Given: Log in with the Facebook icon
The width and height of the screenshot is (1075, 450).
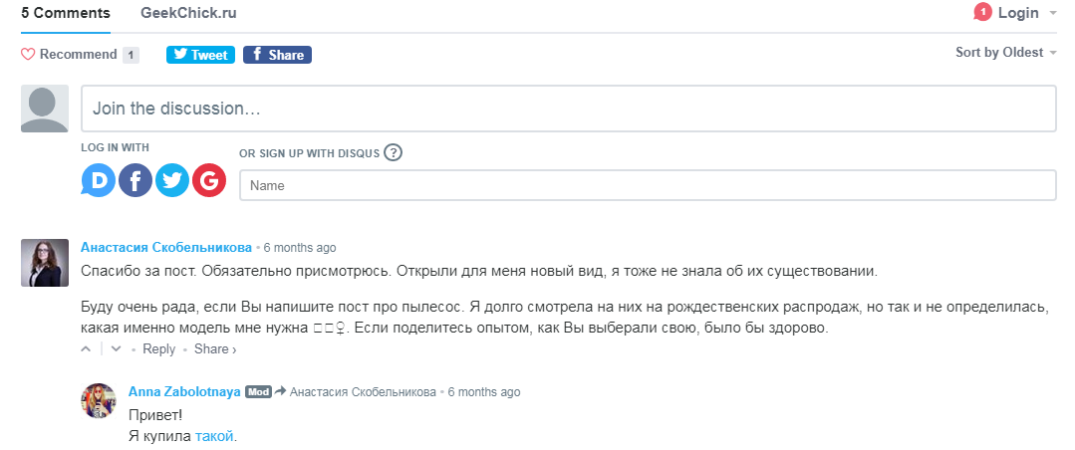Looking at the screenshot, I should (x=135, y=181).
